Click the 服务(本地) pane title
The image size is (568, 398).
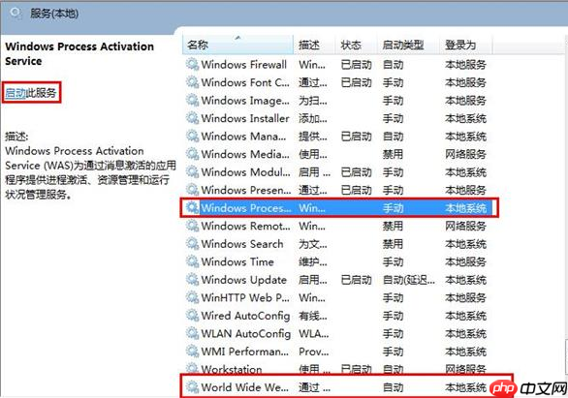click(x=54, y=14)
